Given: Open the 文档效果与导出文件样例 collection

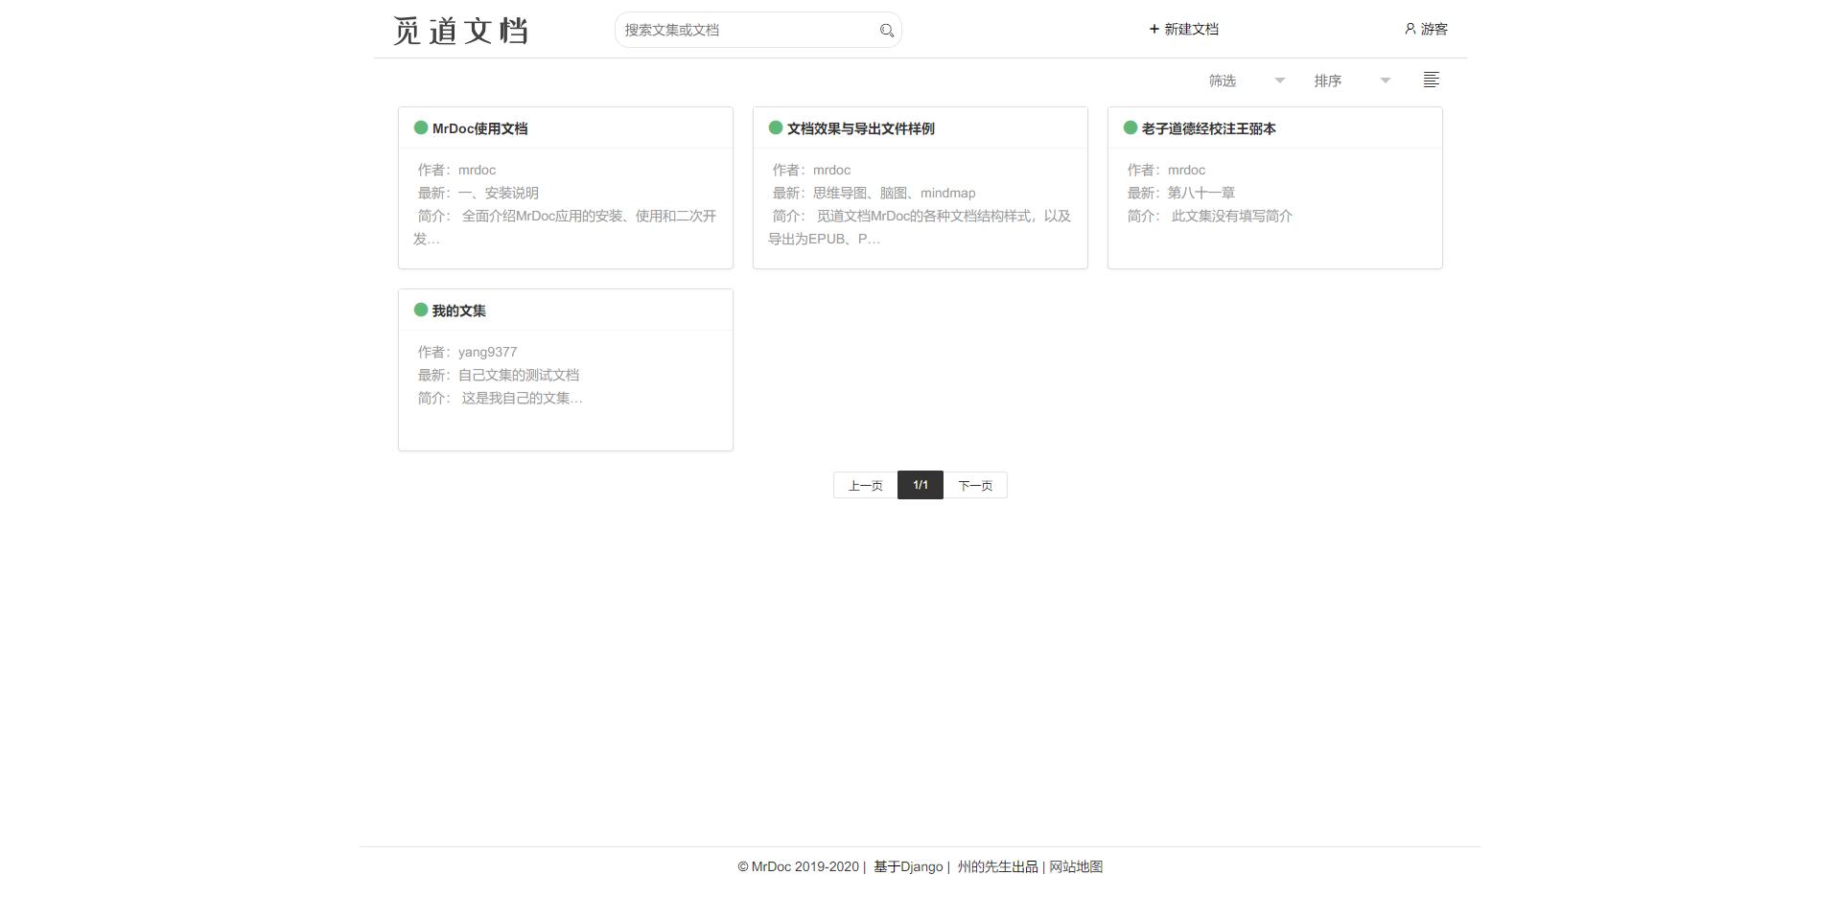Looking at the screenshot, I should 860,128.
